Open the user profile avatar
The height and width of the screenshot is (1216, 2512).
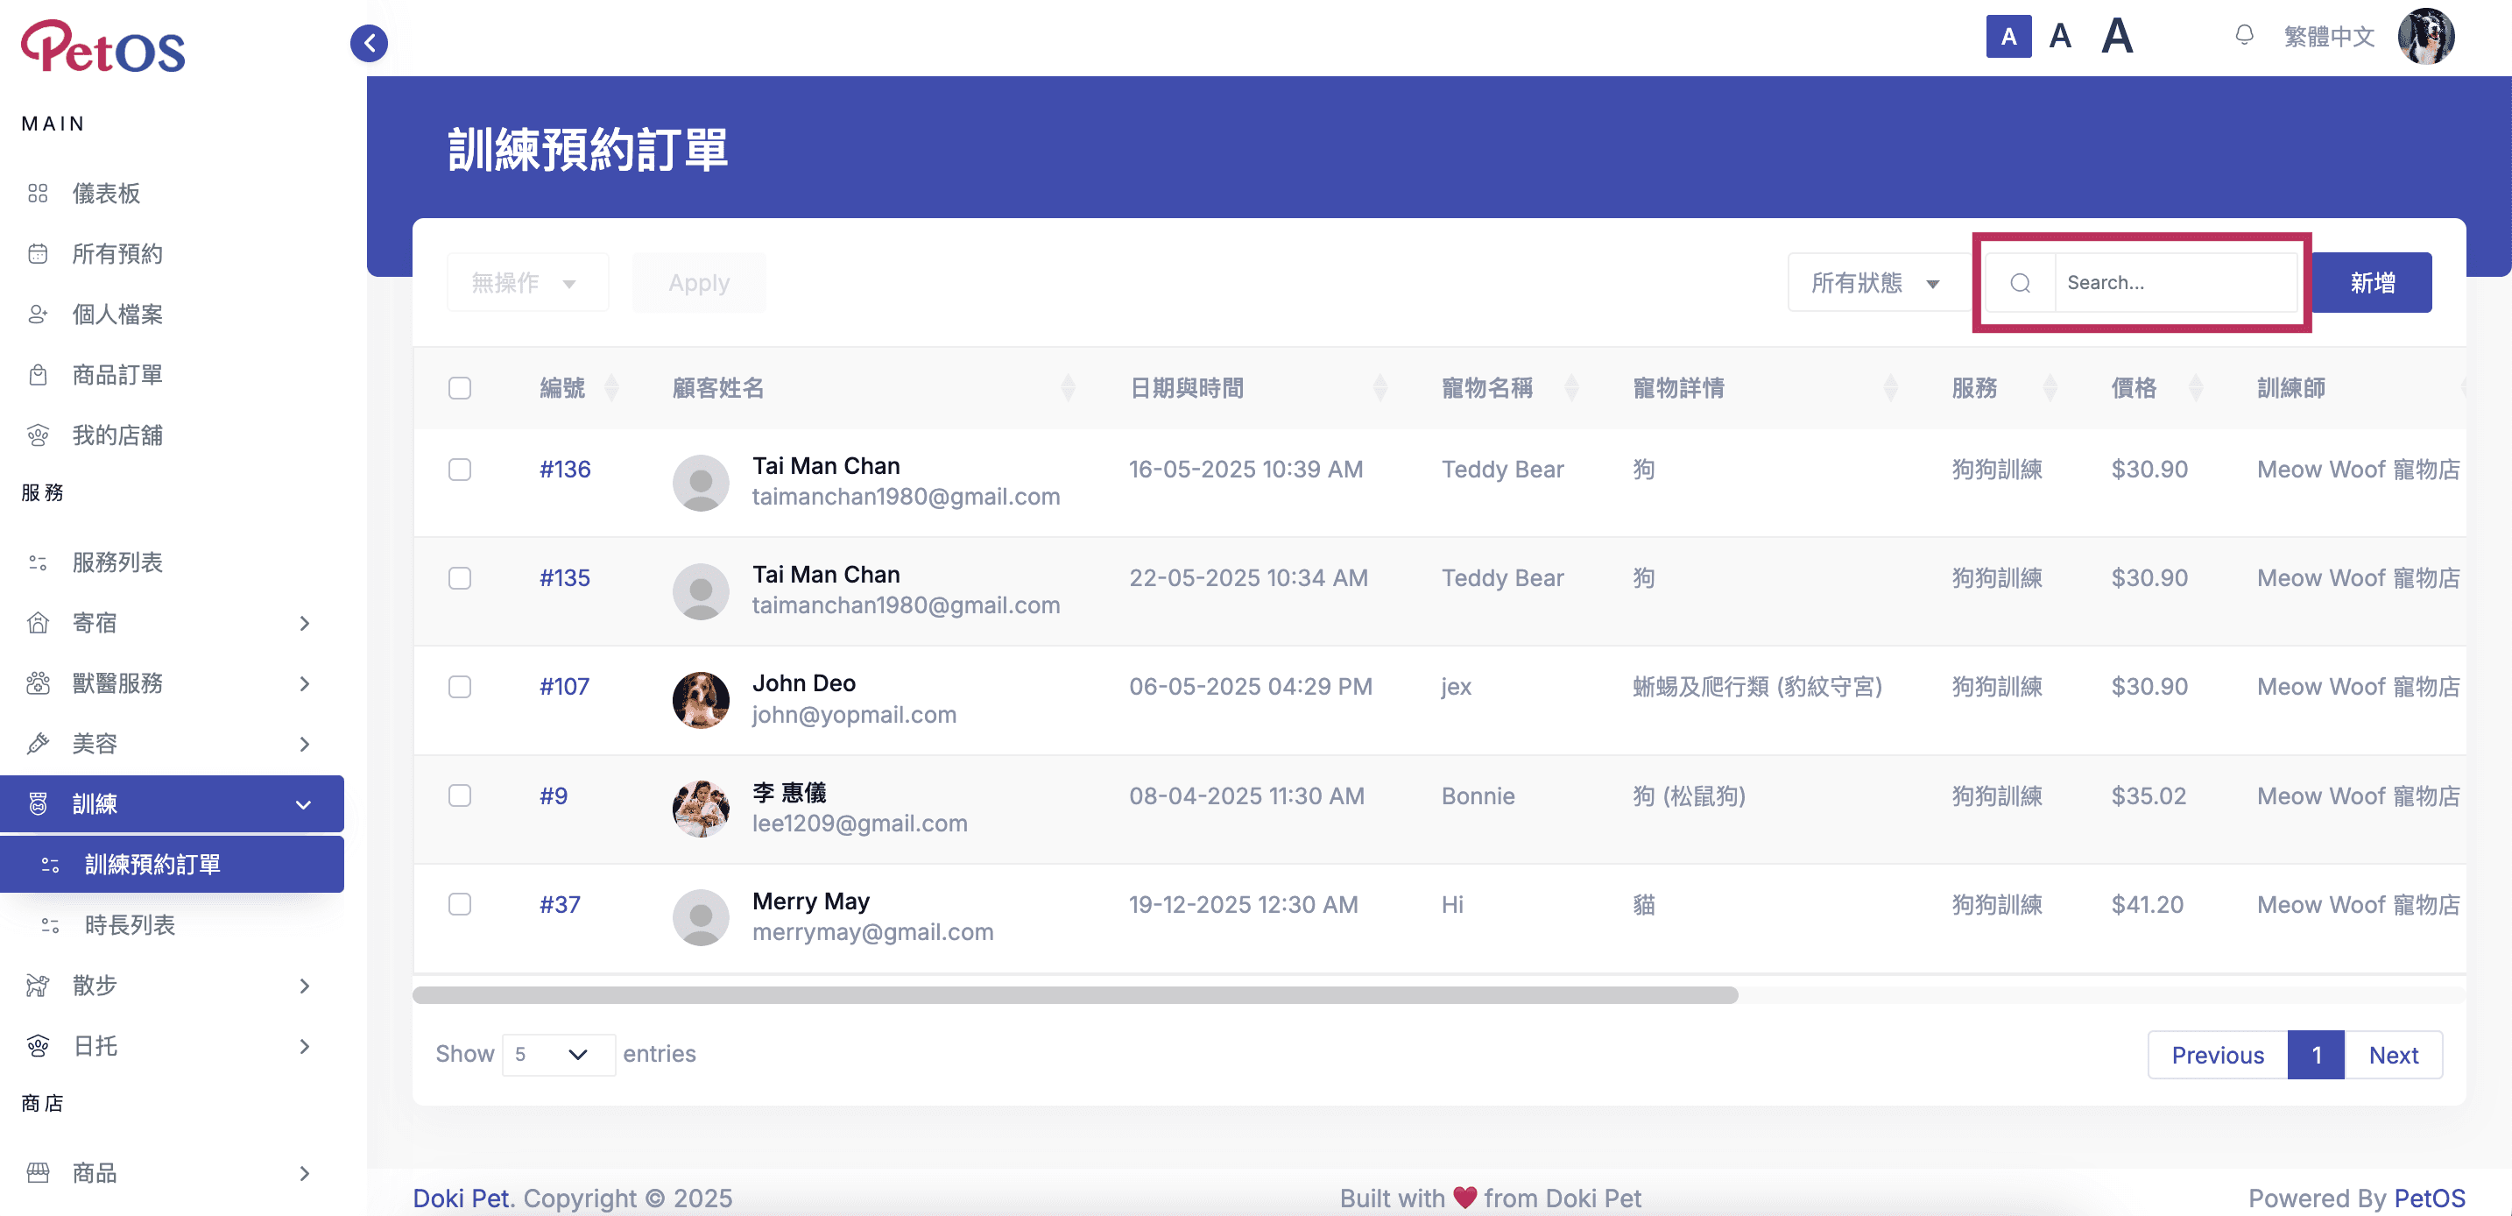[x=2426, y=37]
